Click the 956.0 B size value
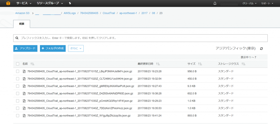Screen dimensions: 280x124 (x=192, y=71)
